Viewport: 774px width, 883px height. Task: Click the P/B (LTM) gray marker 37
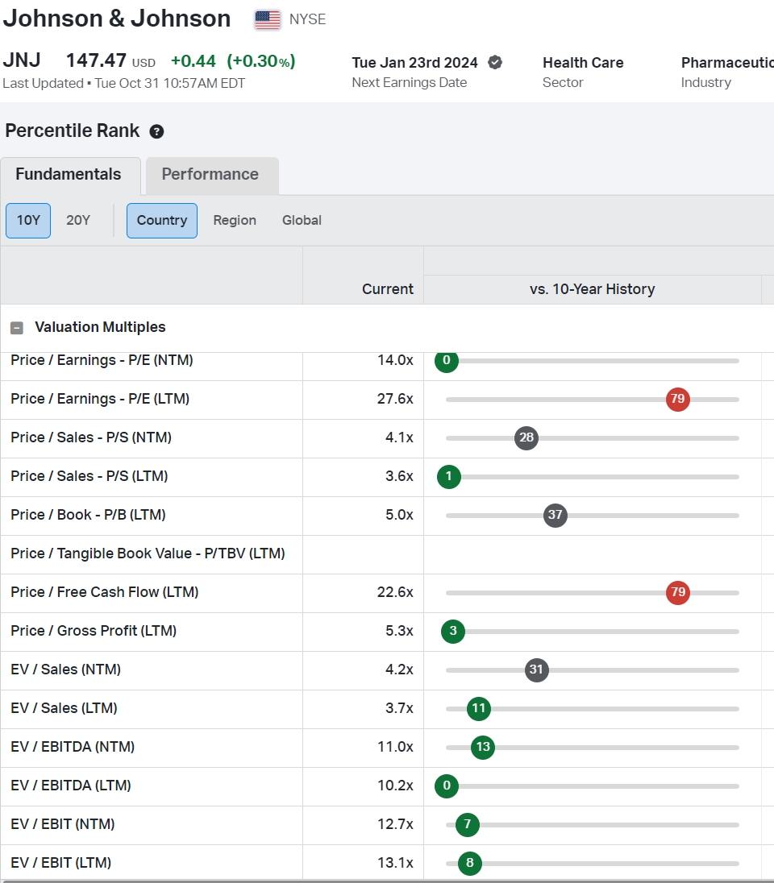pyautogui.click(x=556, y=516)
